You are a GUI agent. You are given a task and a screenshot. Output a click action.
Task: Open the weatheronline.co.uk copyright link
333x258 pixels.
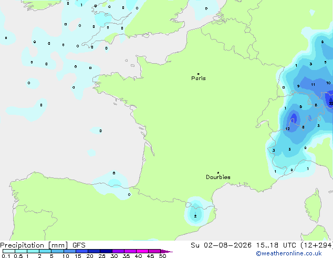pyautogui.click(x=289, y=253)
